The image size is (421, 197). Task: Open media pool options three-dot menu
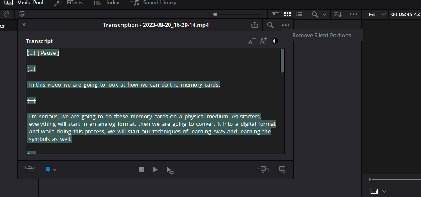point(353,15)
